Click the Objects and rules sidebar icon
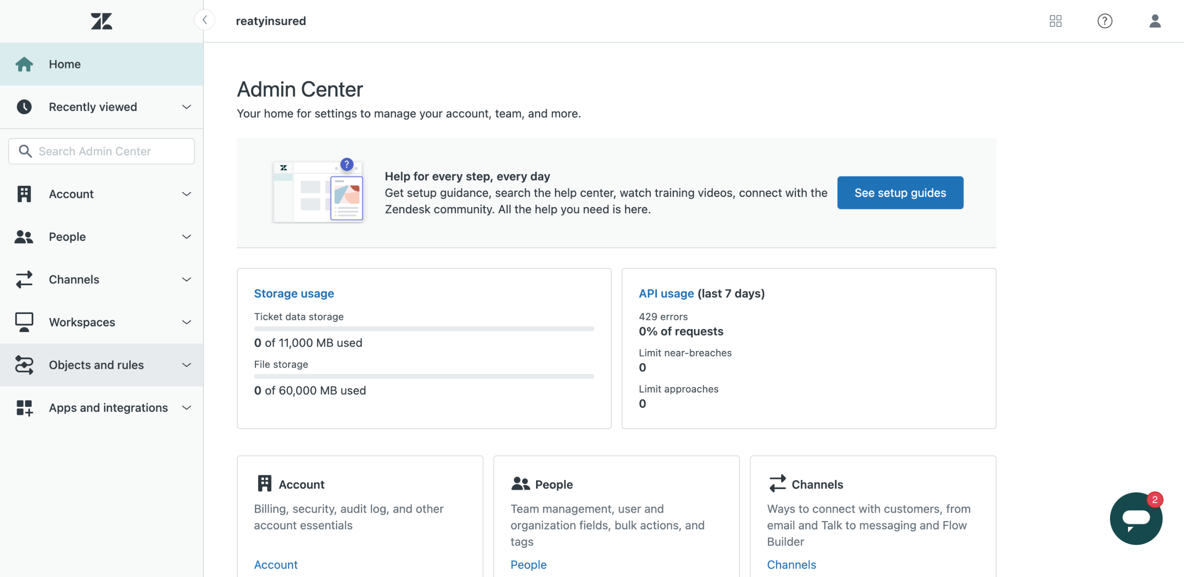 tap(24, 365)
